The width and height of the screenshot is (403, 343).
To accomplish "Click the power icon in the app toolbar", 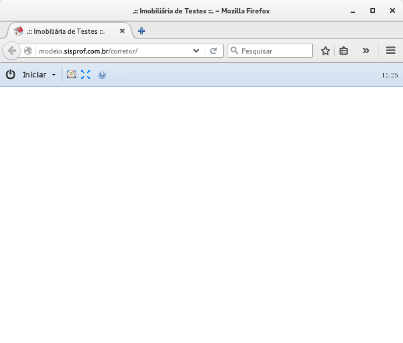I will coord(10,75).
